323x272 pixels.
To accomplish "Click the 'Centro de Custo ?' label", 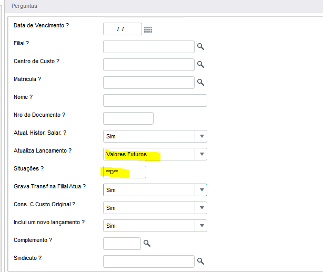I will click(x=36, y=61).
